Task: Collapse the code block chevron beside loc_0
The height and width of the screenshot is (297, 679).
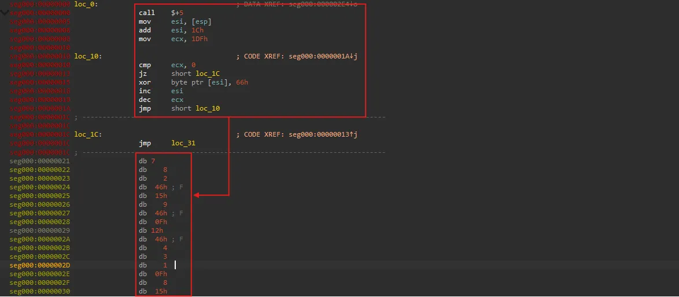Action: 6,11
